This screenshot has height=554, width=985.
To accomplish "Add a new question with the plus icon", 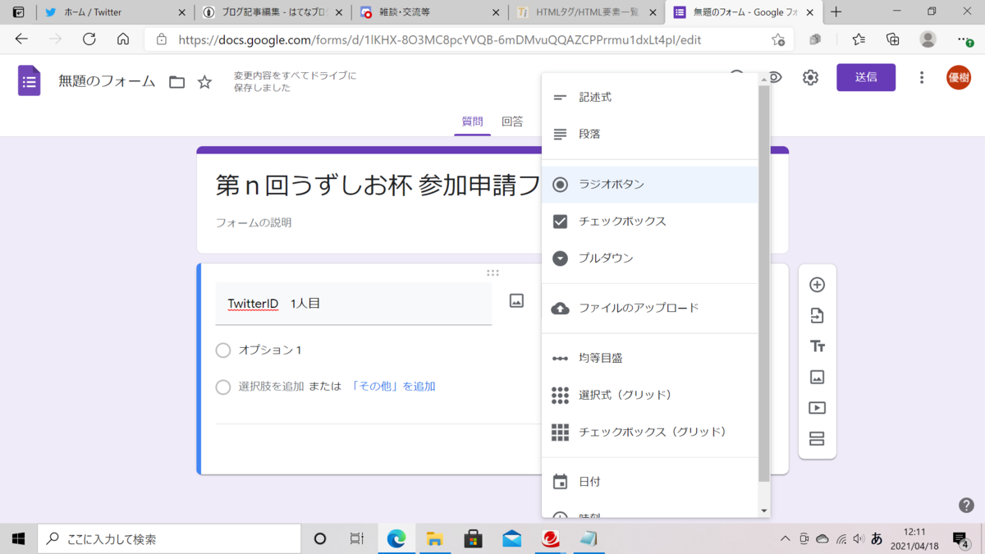I will [x=817, y=284].
